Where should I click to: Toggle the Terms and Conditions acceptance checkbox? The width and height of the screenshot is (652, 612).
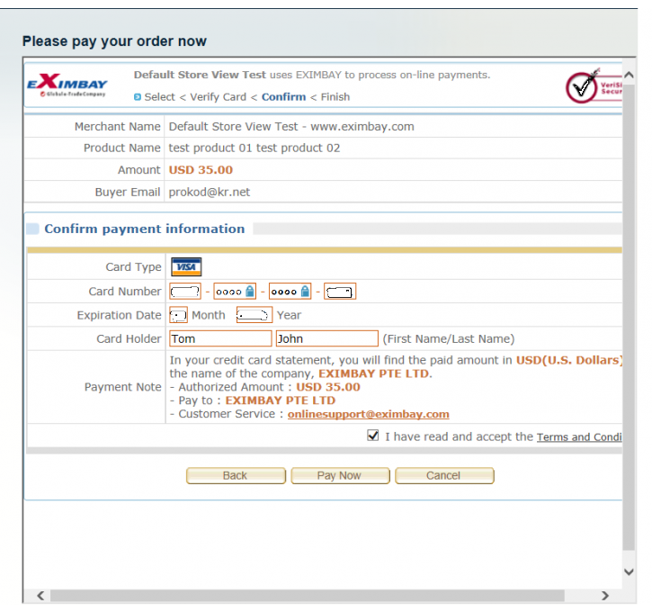coord(373,436)
